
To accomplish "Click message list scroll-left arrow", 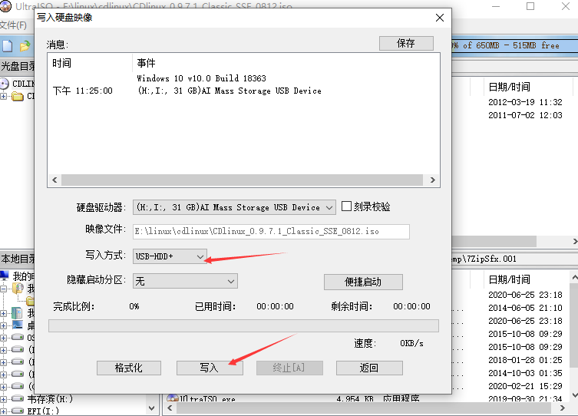I will [54, 180].
